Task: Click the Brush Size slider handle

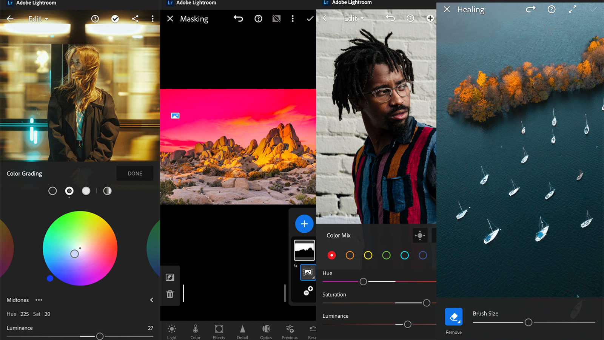Action: tap(528, 322)
